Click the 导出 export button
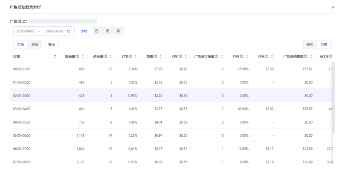Viewport: 340px width, 171px height. point(51,44)
